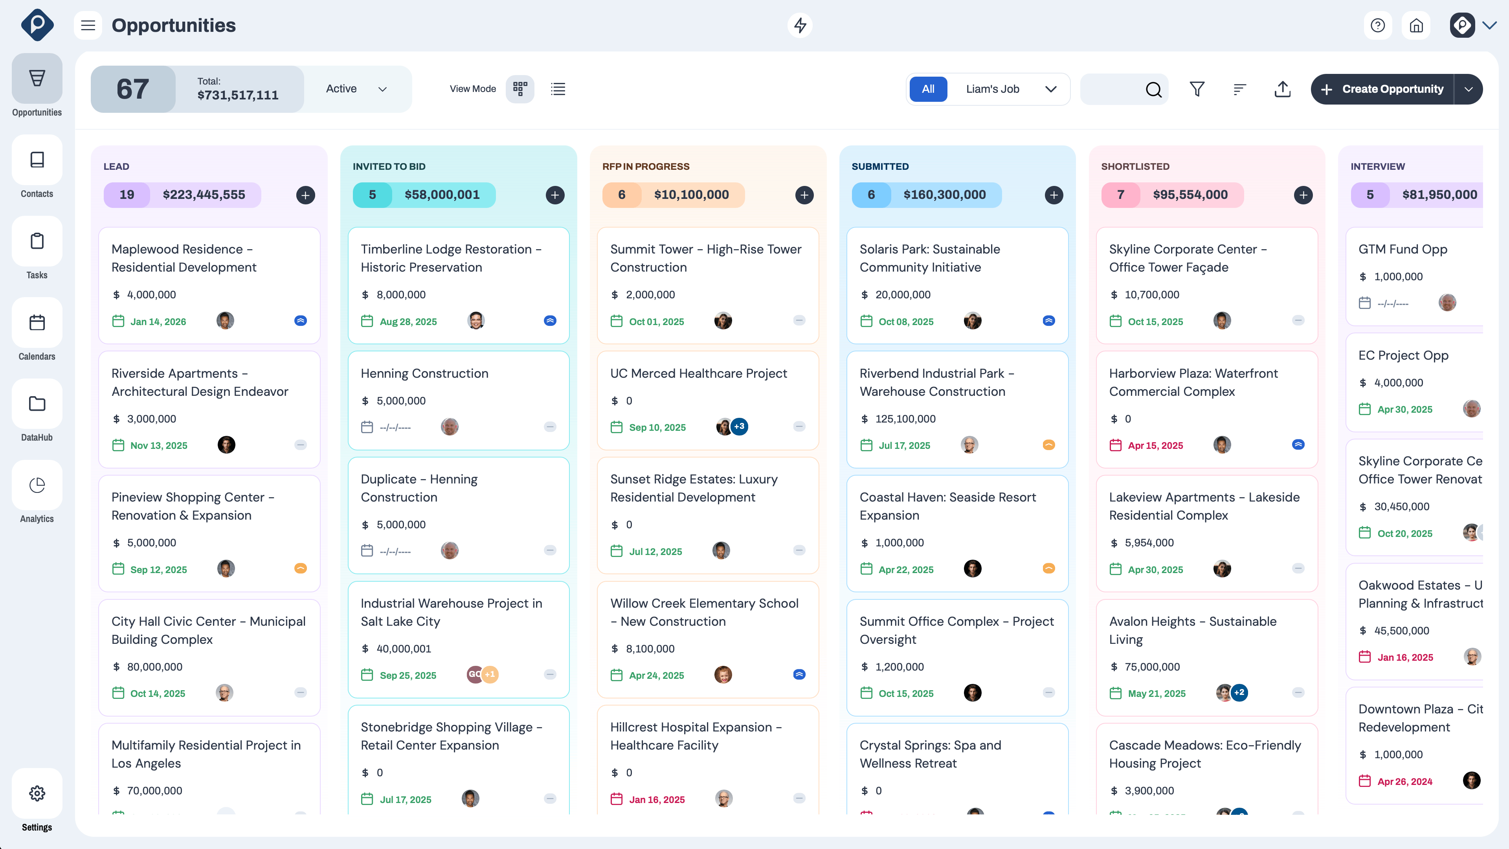
Task: Add opportunity to Lead column
Action: 305,195
